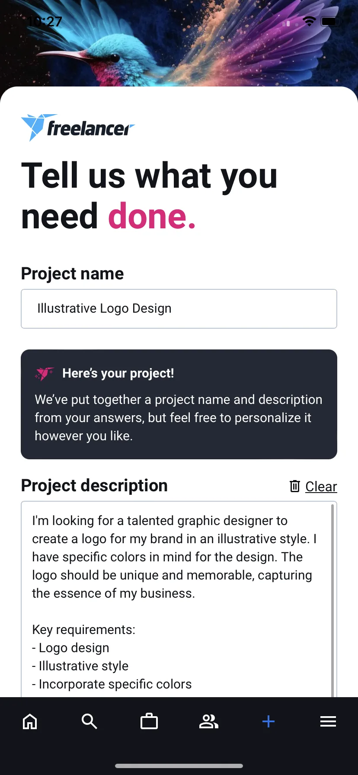Open the people groups tab
The image size is (358, 775).
coord(209,721)
